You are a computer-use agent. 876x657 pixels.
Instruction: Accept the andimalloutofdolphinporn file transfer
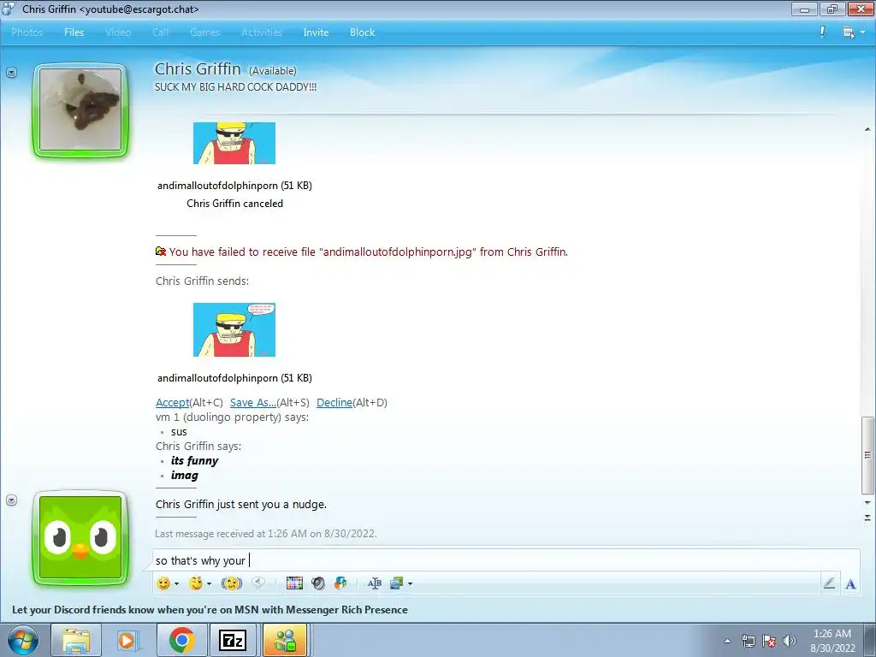(x=173, y=402)
